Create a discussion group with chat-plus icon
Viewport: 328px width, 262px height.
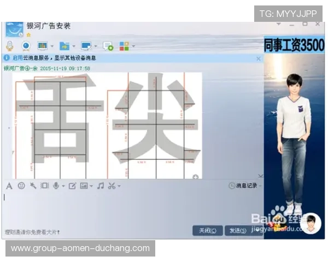point(108,46)
